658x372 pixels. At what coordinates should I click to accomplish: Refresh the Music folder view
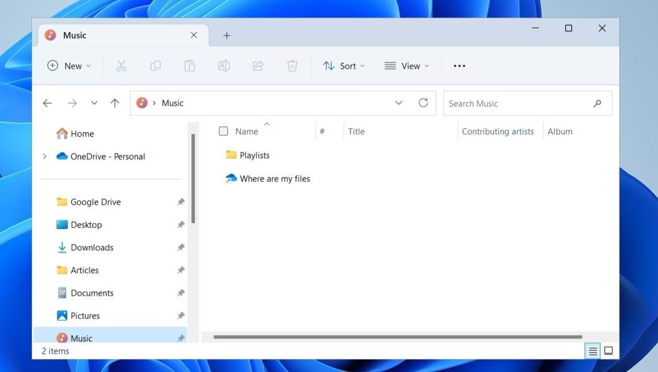click(x=423, y=102)
